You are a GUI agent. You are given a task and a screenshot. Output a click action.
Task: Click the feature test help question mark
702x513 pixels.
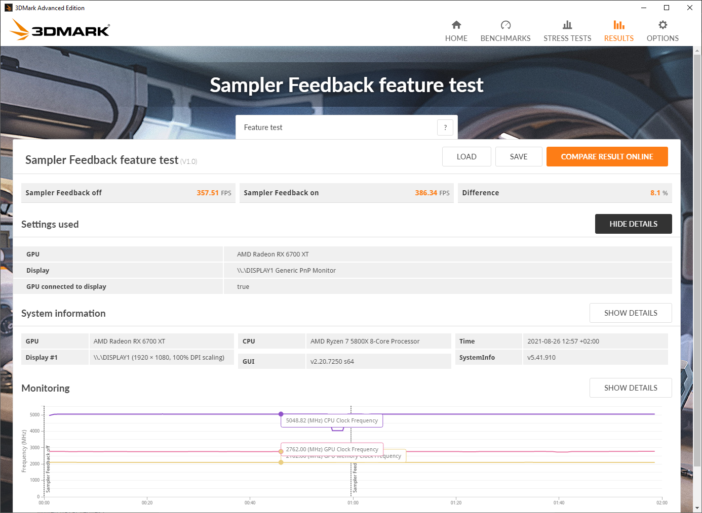[445, 127]
